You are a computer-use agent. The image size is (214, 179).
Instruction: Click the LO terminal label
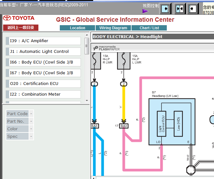[x=158, y=142]
